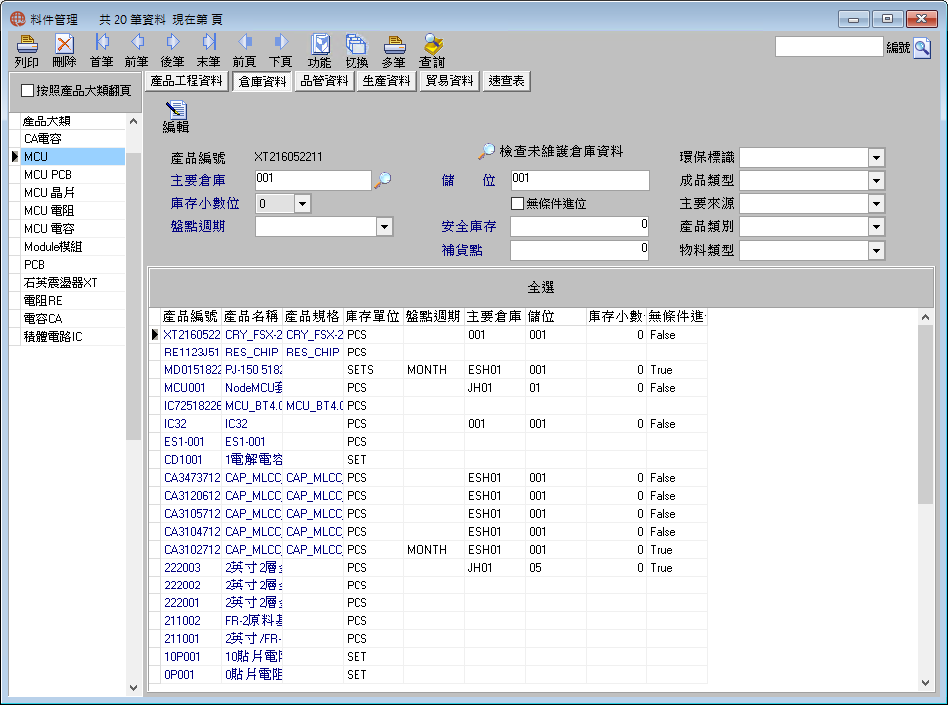Click the 刪除 delete icon
Image resolution: width=948 pixels, height=705 pixels.
(64, 51)
